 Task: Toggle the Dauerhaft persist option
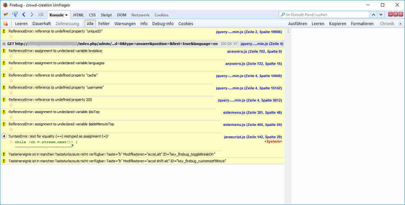[x=41, y=23]
